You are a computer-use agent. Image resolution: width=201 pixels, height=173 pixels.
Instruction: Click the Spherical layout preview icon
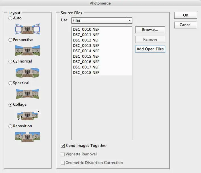coord(27,93)
